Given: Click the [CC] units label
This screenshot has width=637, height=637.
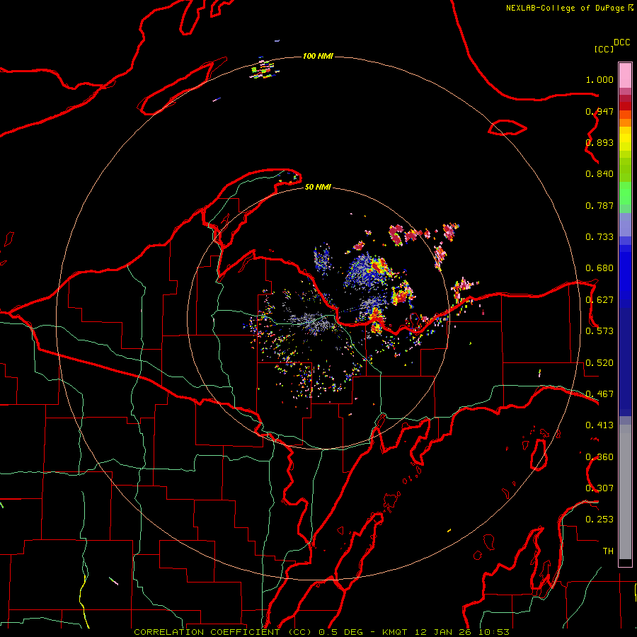Looking at the screenshot, I should [x=604, y=49].
